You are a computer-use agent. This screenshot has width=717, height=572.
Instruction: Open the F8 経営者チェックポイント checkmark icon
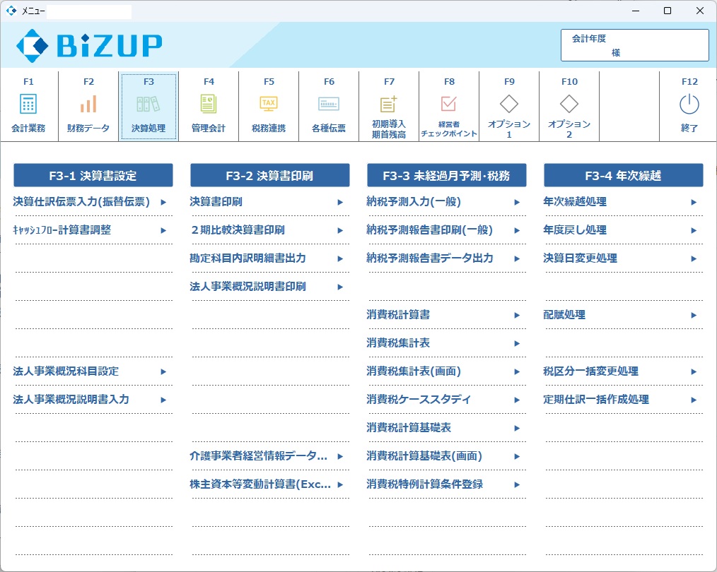448,104
